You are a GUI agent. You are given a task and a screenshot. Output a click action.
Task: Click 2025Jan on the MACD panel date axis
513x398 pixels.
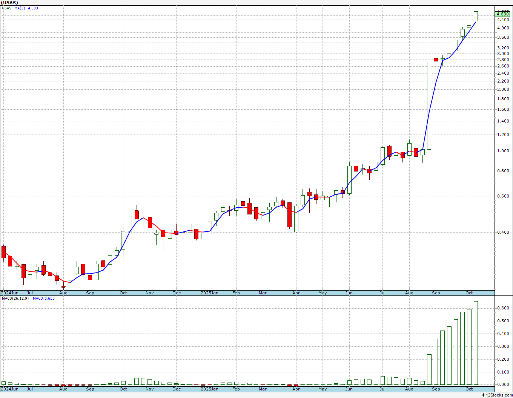(209, 389)
